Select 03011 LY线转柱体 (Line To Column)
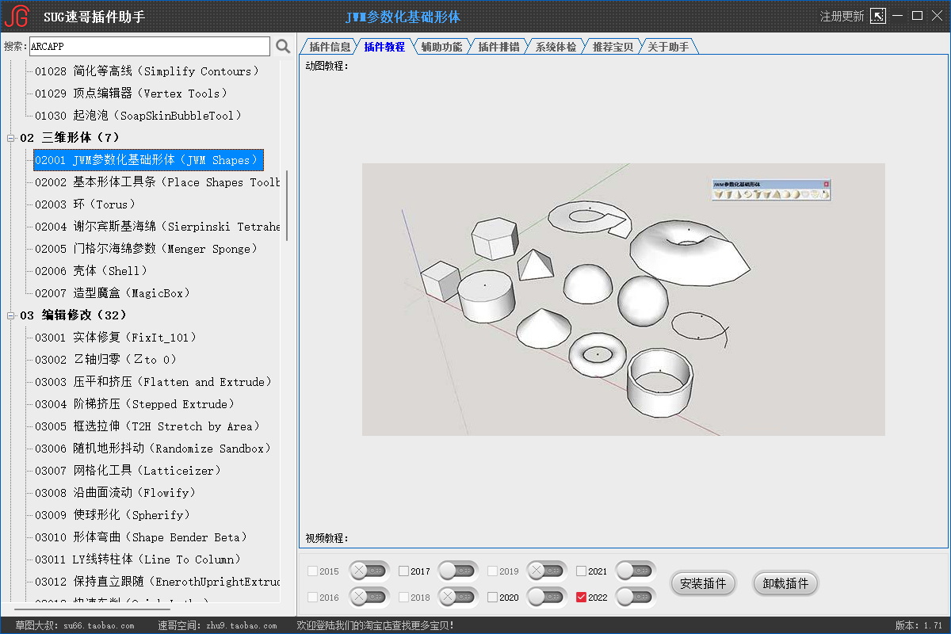The height and width of the screenshot is (634, 951). coord(138,560)
